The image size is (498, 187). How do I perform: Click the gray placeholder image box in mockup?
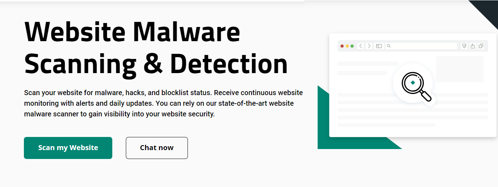click(460, 69)
